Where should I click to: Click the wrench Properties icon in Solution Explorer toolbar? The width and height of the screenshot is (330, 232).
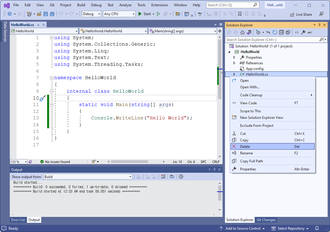click(303, 32)
